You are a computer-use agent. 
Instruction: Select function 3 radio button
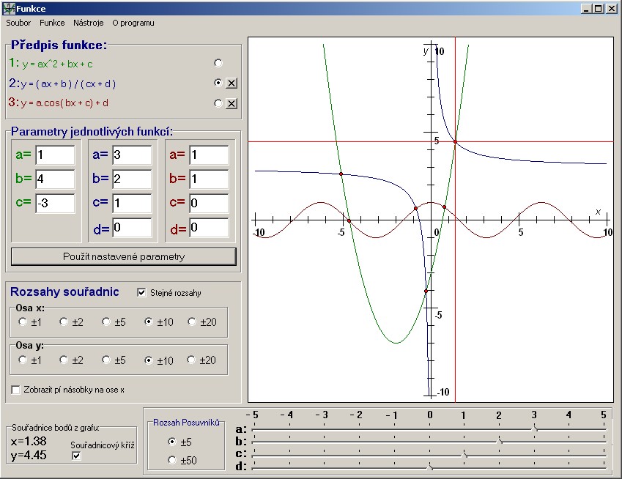point(218,103)
